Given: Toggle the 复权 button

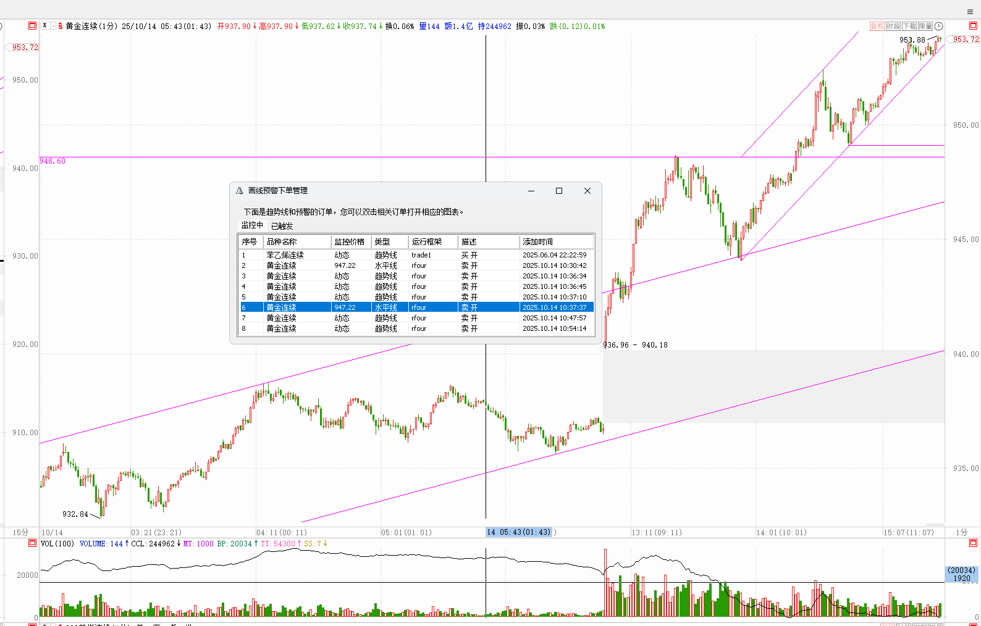Looking at the screenshot, I should click(877, 26).
